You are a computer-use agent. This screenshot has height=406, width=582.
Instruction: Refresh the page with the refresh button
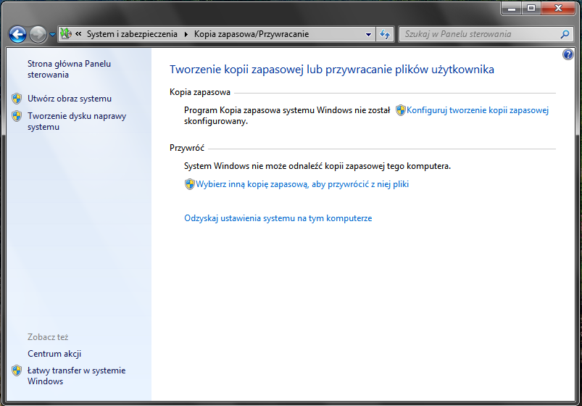coord(385,35)
